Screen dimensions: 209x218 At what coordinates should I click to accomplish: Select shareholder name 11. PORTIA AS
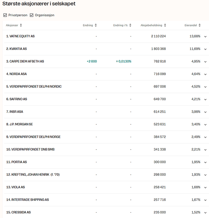point(17,162)
